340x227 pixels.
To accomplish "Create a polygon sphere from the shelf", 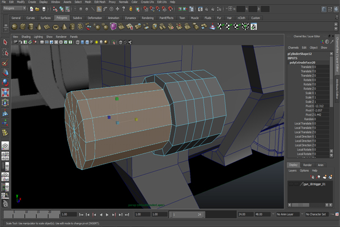I will (14, 27).
